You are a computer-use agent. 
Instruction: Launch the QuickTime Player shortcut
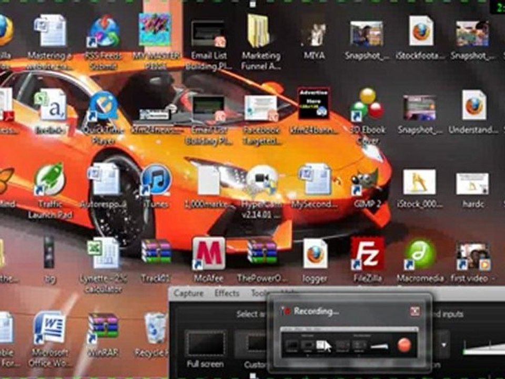[x=103, y=107]
